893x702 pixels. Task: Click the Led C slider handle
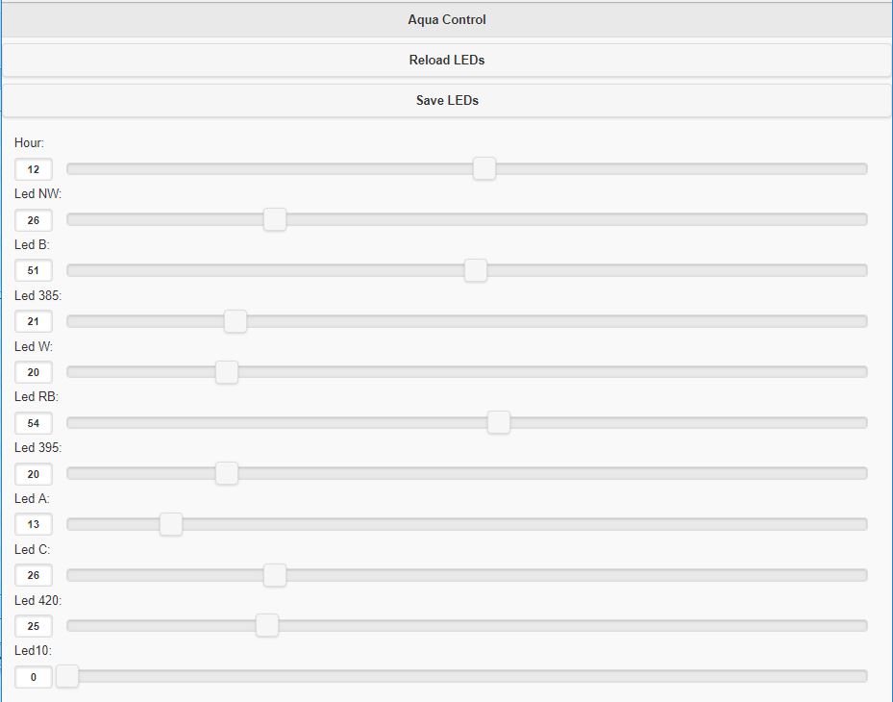coord(275,575)
